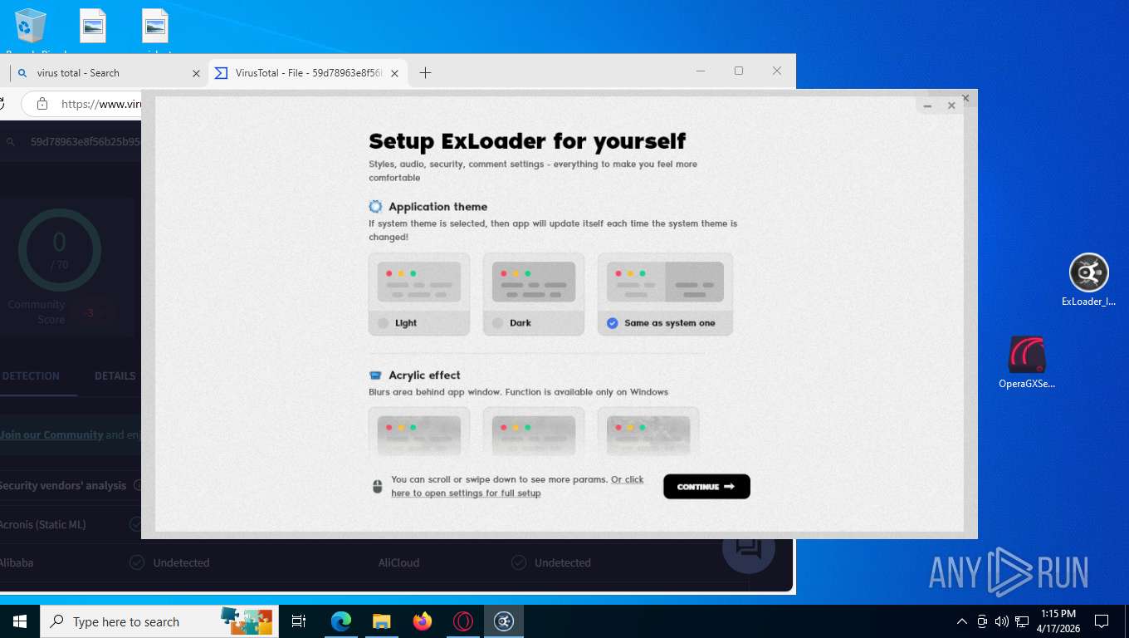Minimize the ExLoader setup window

[928, 106]
